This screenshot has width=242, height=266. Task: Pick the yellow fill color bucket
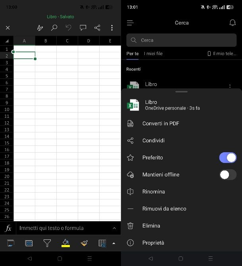click(65, 243)
